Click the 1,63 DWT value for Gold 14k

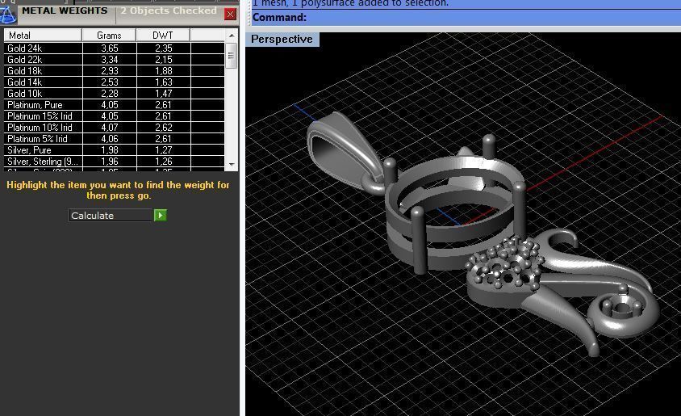[x=164, y=82]
